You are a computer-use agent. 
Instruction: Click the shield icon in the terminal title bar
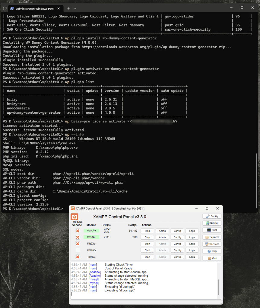5,8
